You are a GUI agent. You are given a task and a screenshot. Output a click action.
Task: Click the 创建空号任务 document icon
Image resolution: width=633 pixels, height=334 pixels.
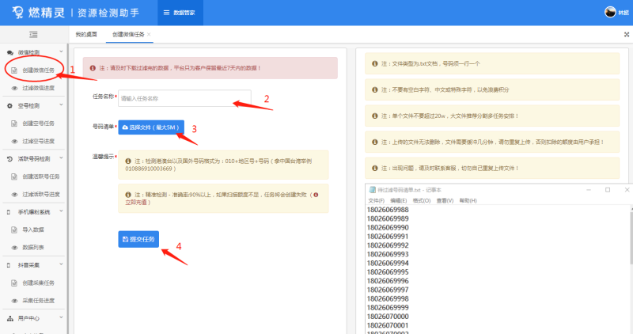click(x=14, y=123)
